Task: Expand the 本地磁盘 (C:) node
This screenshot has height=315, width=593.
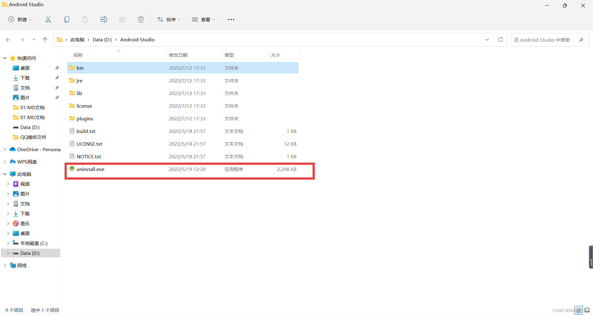Action: point(8,243)
